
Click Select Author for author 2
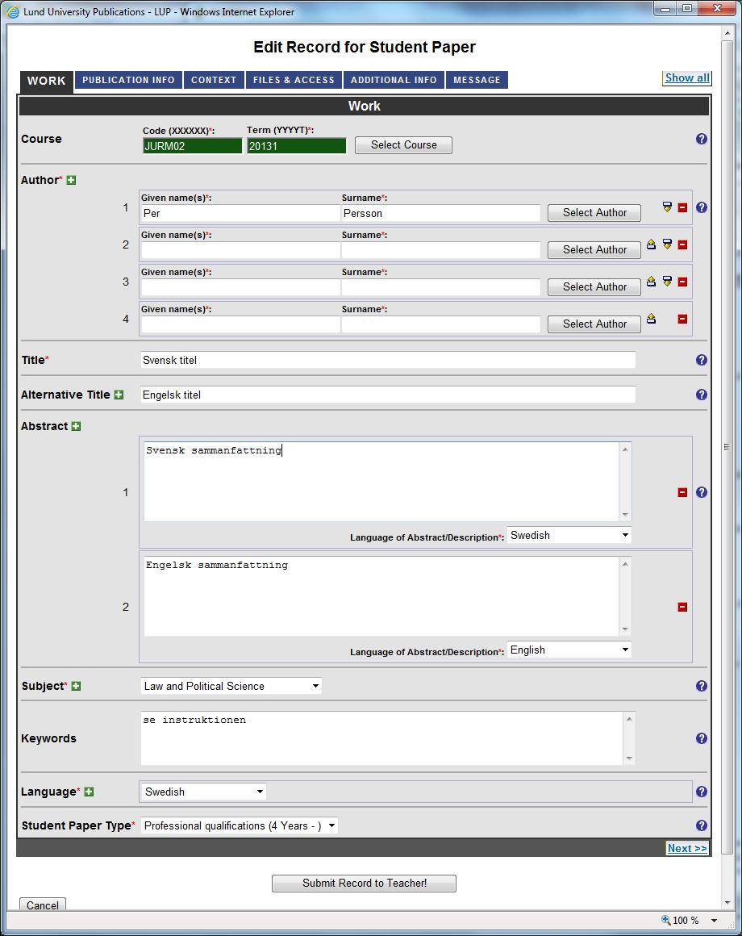click(594, 249)
